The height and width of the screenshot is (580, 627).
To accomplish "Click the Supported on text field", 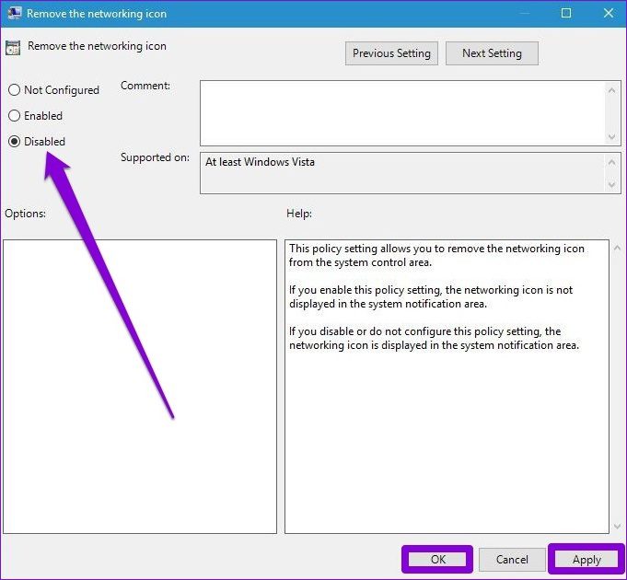I will (402, 173).
